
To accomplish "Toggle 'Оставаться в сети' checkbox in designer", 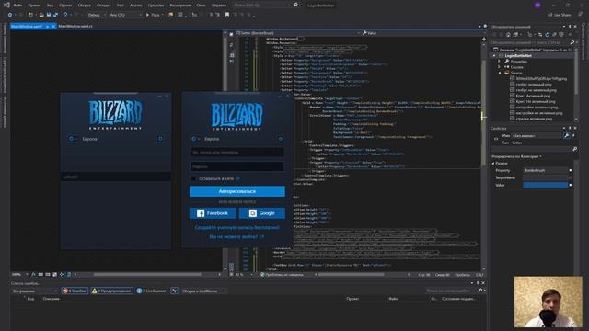I will tap(193, 178).
